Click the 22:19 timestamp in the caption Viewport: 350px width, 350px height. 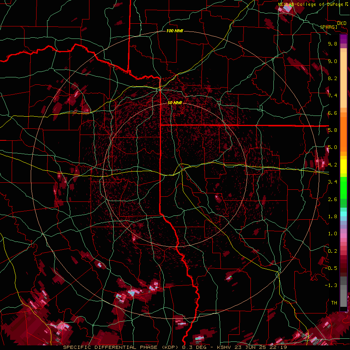(279, 347)
